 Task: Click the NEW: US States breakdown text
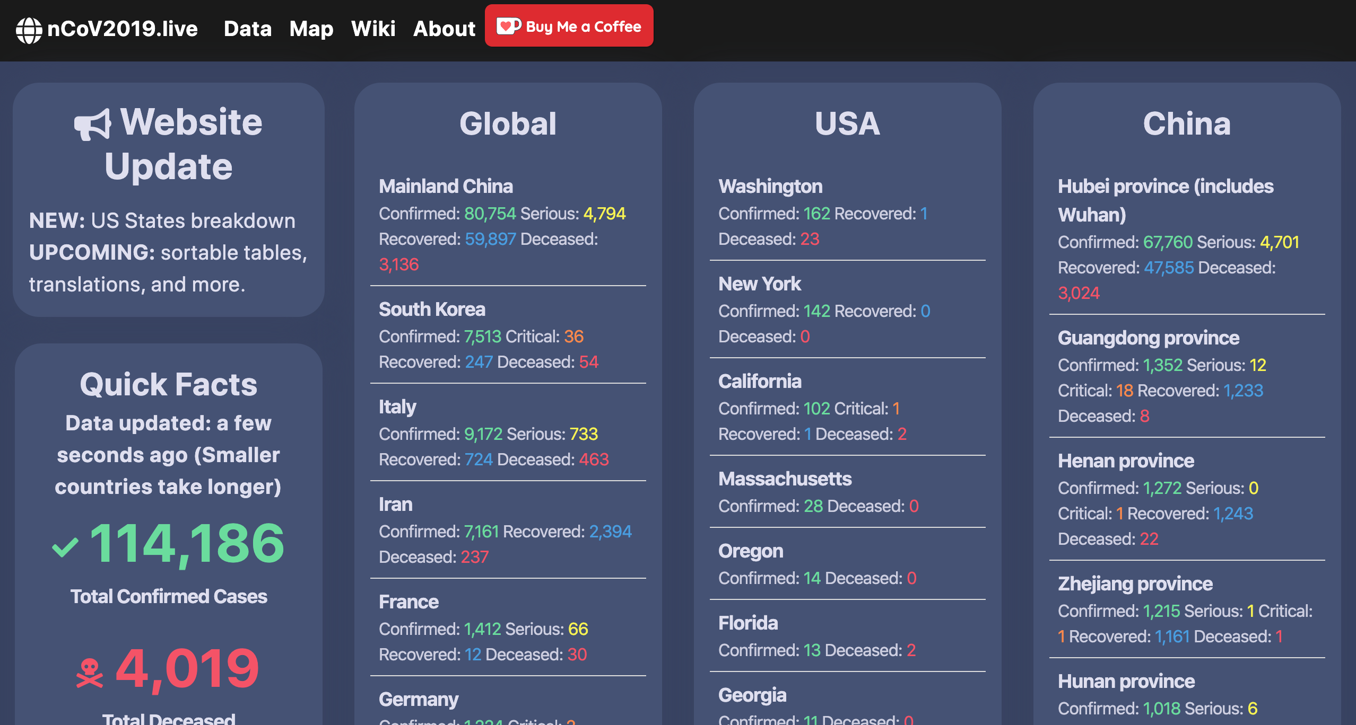(162, 220)
